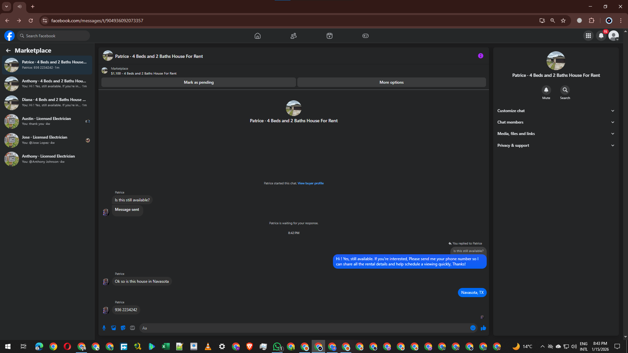Open the emoji picker in message box
628x353 pixels.
[473, 328]
